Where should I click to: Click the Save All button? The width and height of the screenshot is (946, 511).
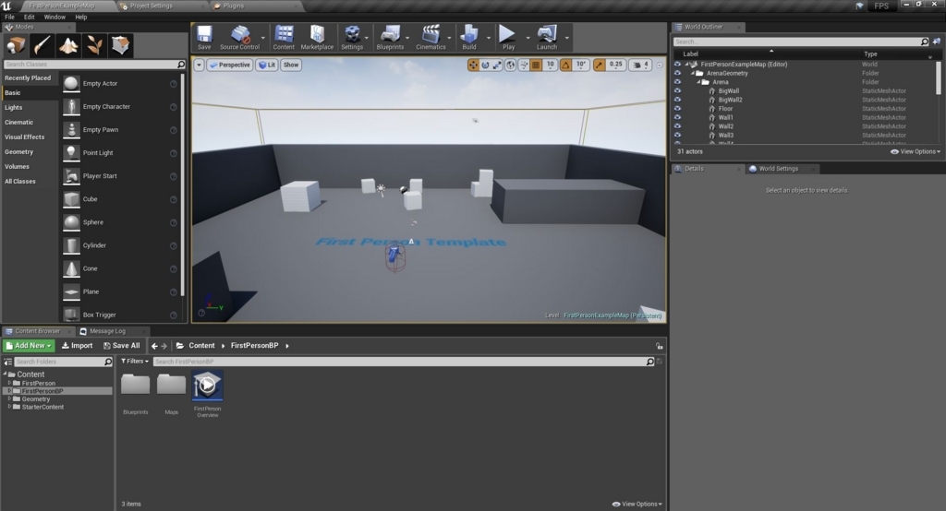tap(121, 345)
